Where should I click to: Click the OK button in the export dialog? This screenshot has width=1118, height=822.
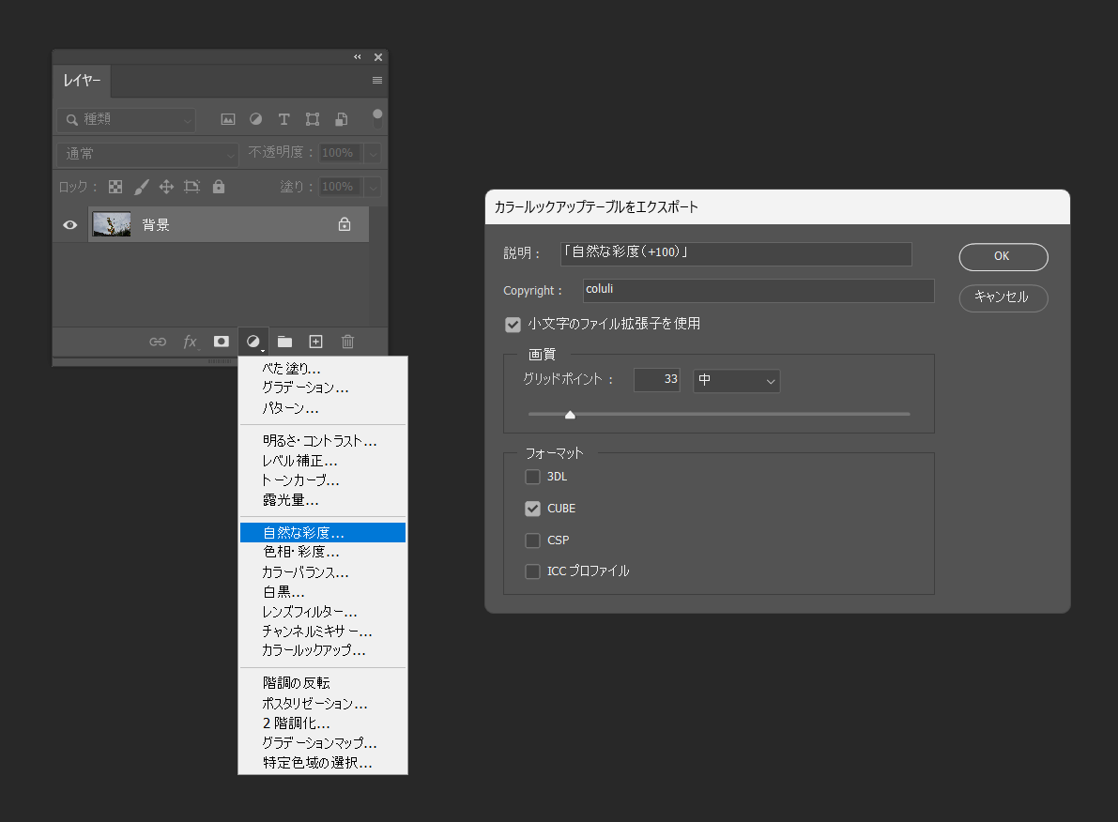(x=1003, y=256)
